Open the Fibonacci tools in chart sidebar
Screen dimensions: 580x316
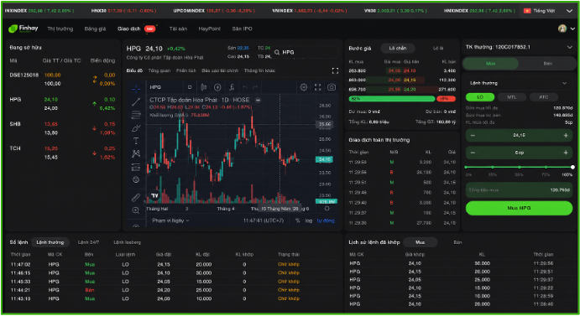click(136, 115)
